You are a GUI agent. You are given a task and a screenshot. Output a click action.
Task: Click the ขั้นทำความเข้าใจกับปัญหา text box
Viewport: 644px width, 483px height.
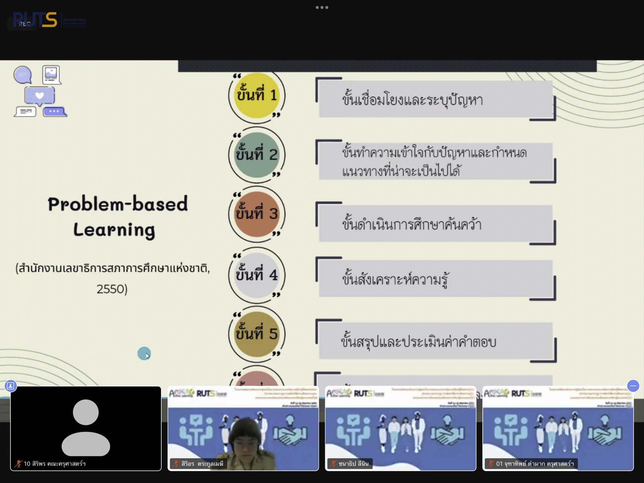[436, 161]
